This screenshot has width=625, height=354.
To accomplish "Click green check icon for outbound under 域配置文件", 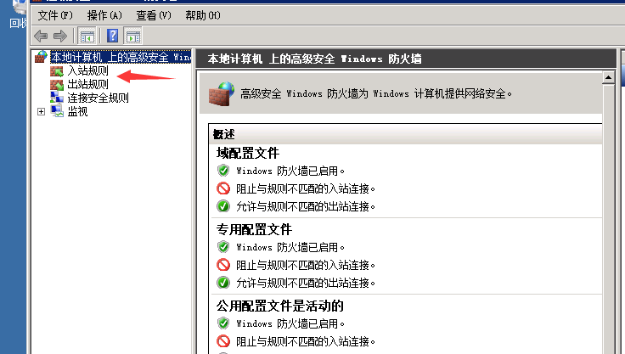I will pyautogui.click(x=223, y=206).
